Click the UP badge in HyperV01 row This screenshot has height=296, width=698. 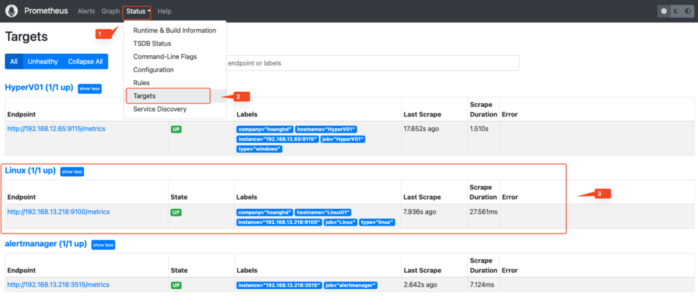pyautogui.click(x=176, y=129)
